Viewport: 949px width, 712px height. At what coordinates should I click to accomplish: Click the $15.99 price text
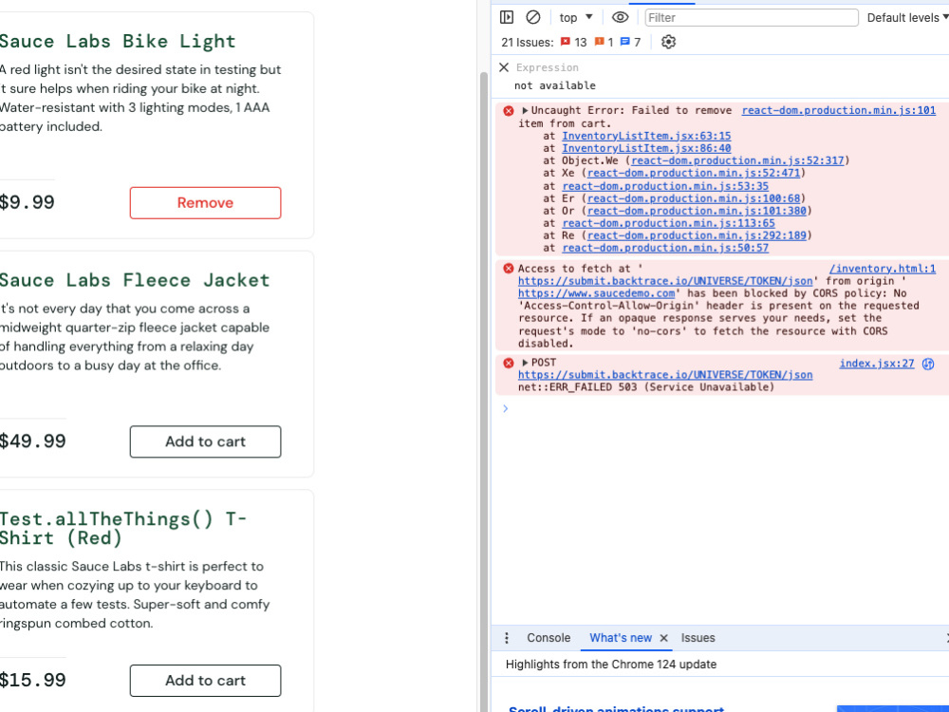32,680
